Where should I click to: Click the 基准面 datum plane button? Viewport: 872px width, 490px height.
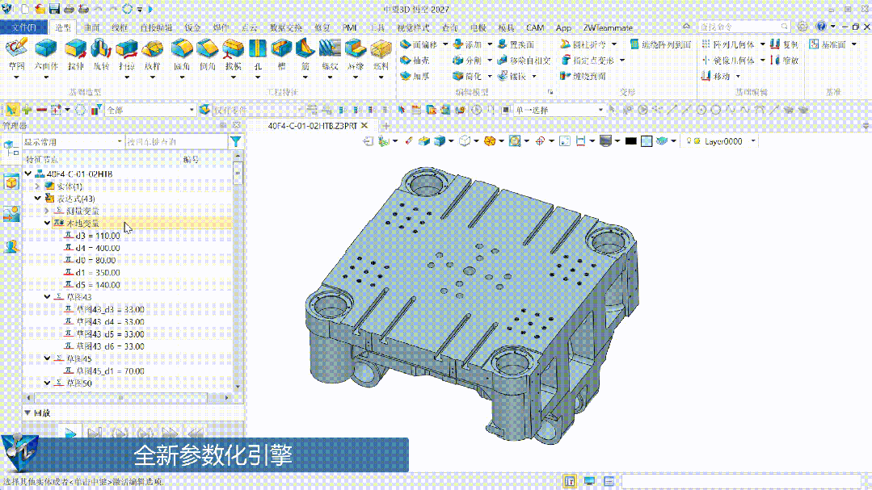click(x=828, y=44)
